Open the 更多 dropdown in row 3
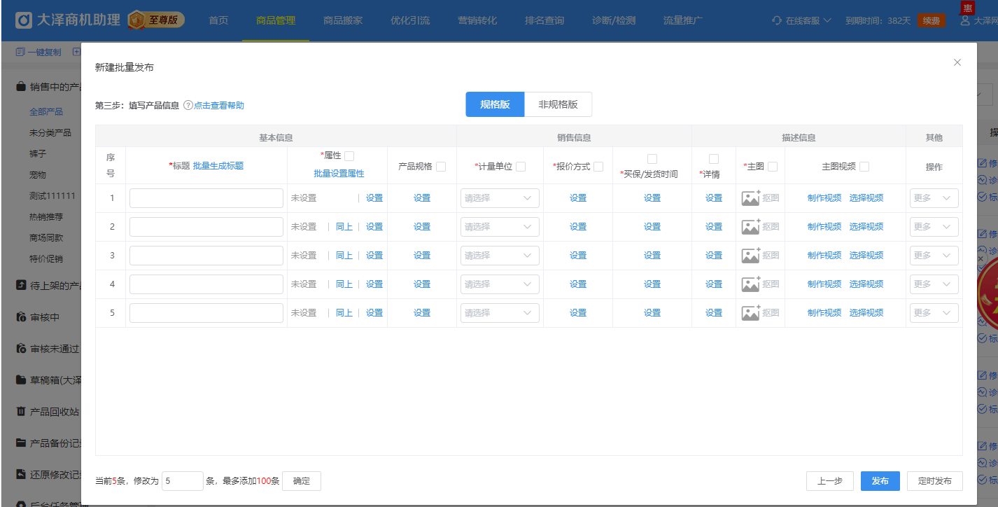The image size is (998, 507). 934,256
